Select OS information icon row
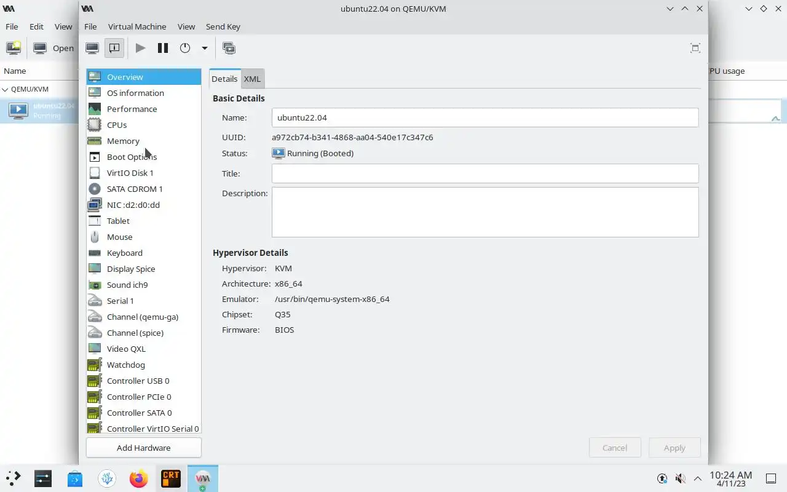787x492 pixels. (144, 93)
